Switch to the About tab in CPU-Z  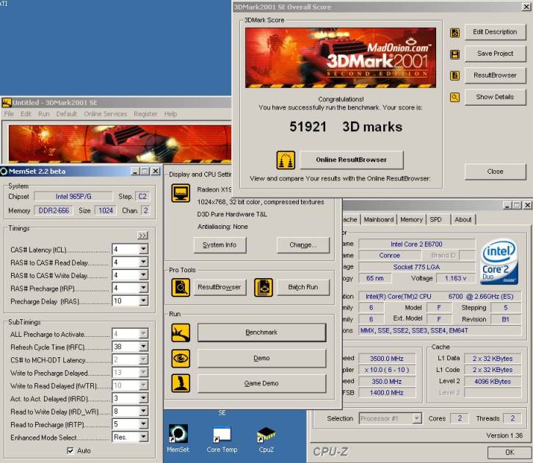click(x=463, y=220)
